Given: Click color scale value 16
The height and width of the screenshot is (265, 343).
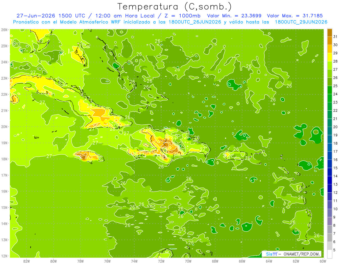Looking at the screenshot, I should click(x=335, y=160).
